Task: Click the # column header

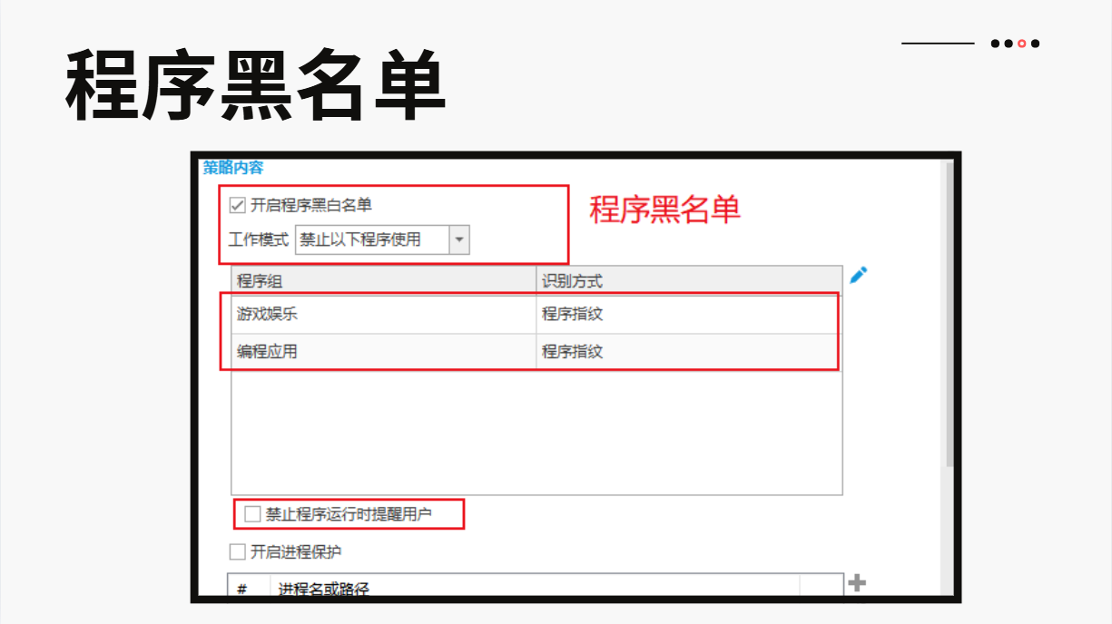Action: point(242,590)
